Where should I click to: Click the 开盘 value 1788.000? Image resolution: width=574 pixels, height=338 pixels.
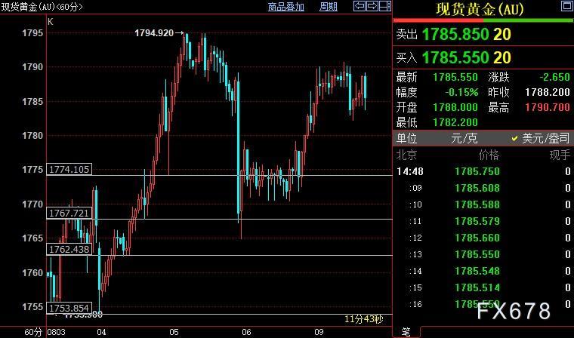[455, 107]
